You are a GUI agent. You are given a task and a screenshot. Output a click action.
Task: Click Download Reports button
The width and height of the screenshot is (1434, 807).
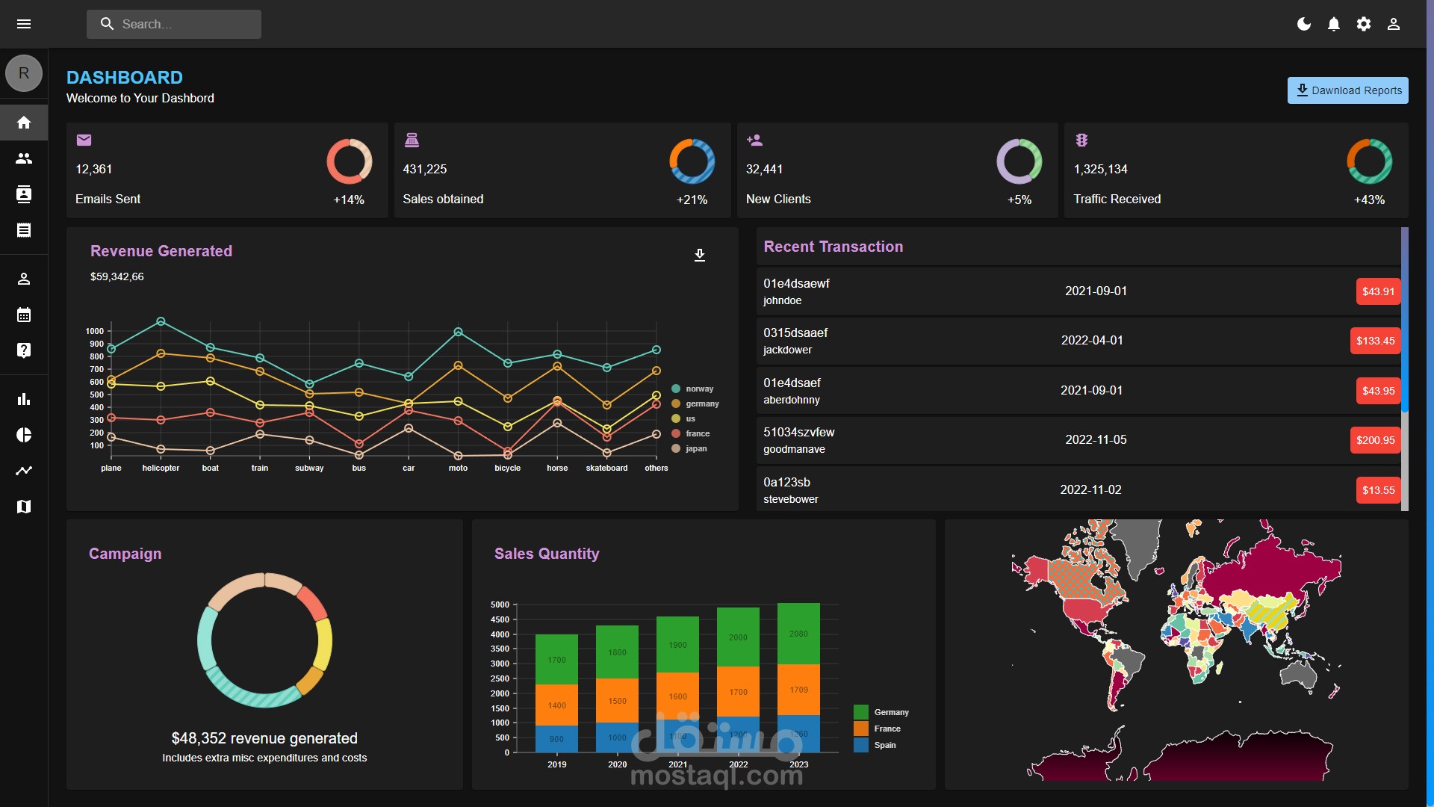pyautogui.click(x=1347, y=90)
